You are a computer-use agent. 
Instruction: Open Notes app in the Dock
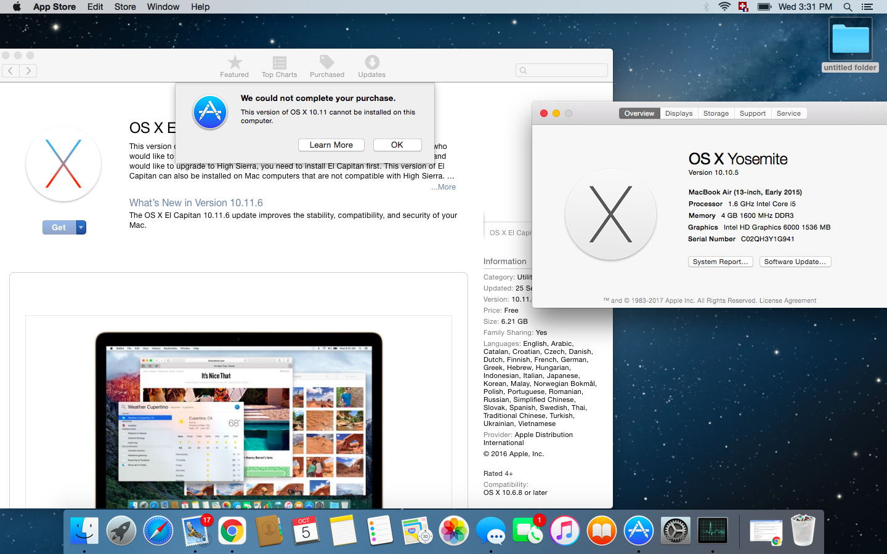coord(343,531)
